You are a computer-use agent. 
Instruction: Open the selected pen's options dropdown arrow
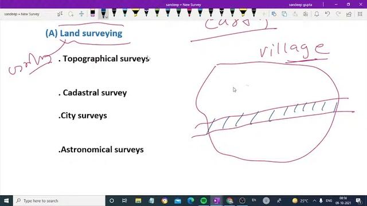[x=107, y=17]
